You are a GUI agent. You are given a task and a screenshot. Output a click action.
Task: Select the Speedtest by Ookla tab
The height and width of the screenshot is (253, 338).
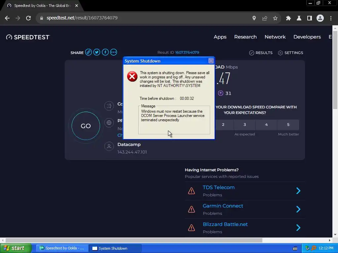(42, 6)
